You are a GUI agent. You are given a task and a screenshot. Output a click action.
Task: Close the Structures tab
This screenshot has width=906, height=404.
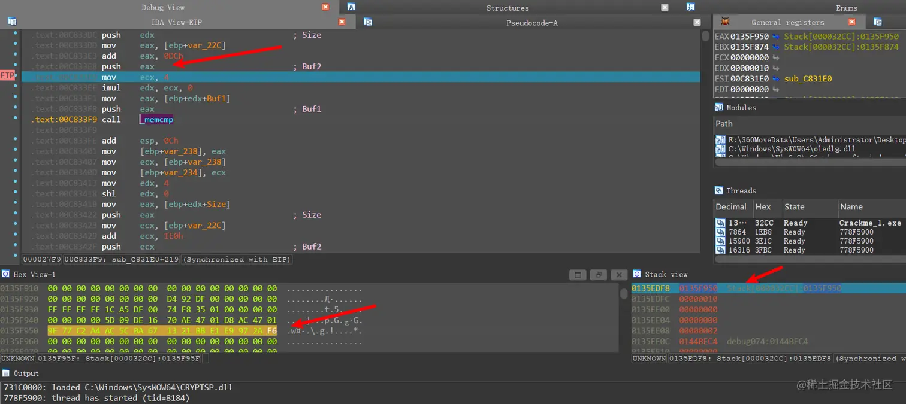pos(665,7)
